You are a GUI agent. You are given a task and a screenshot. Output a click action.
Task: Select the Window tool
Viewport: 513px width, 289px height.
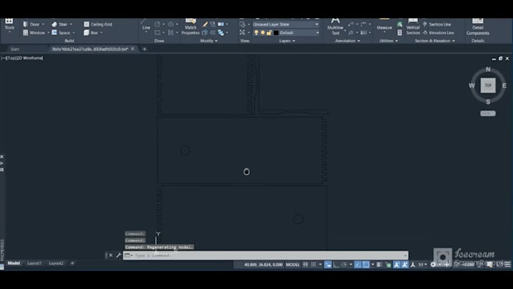[34, 32]
